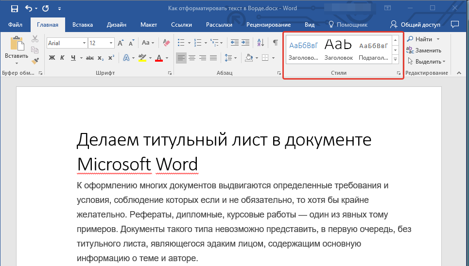Align text to the left

pyautogui.click(x=181, y=58)
